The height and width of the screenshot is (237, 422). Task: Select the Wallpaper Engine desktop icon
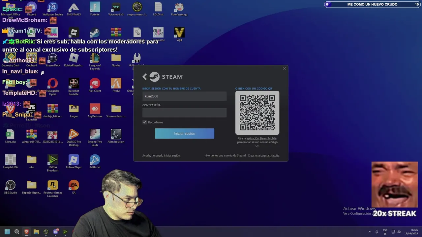point(53,9)
